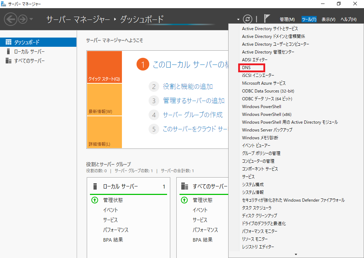Select ダッシュボード in left sidebar

pos(38,42)
